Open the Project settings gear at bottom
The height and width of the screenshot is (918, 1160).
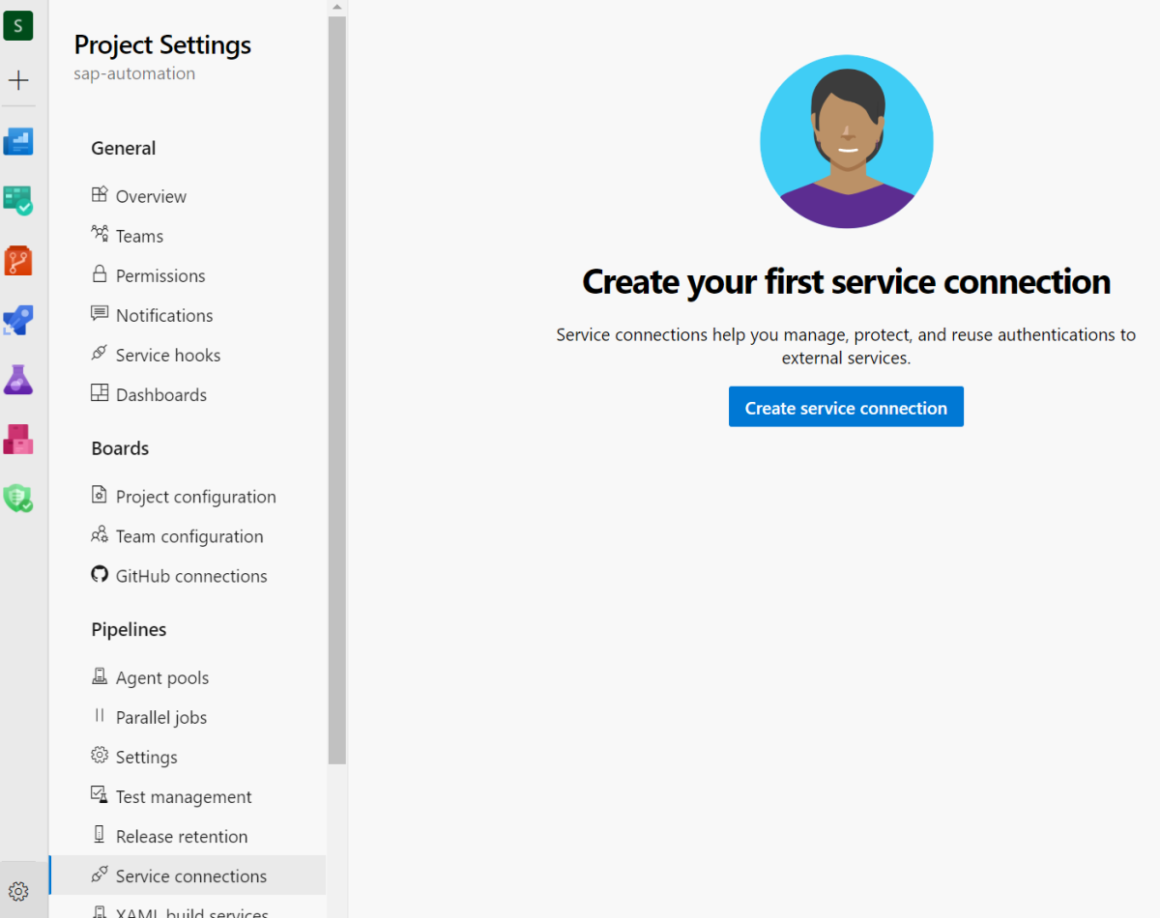[x=18, y=890]
